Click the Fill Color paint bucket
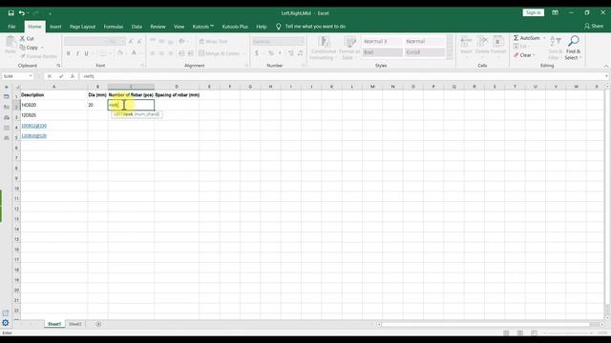Image resolution: width=611 pixels, height=343 pixels. 120,53
